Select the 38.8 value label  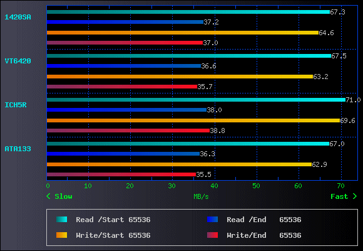click(x=217, y=131)
